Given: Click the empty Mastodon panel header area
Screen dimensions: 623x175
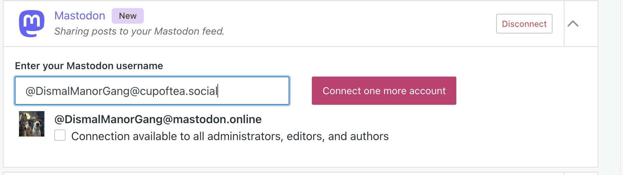Looking at the screenshot, I should [352, 23].
